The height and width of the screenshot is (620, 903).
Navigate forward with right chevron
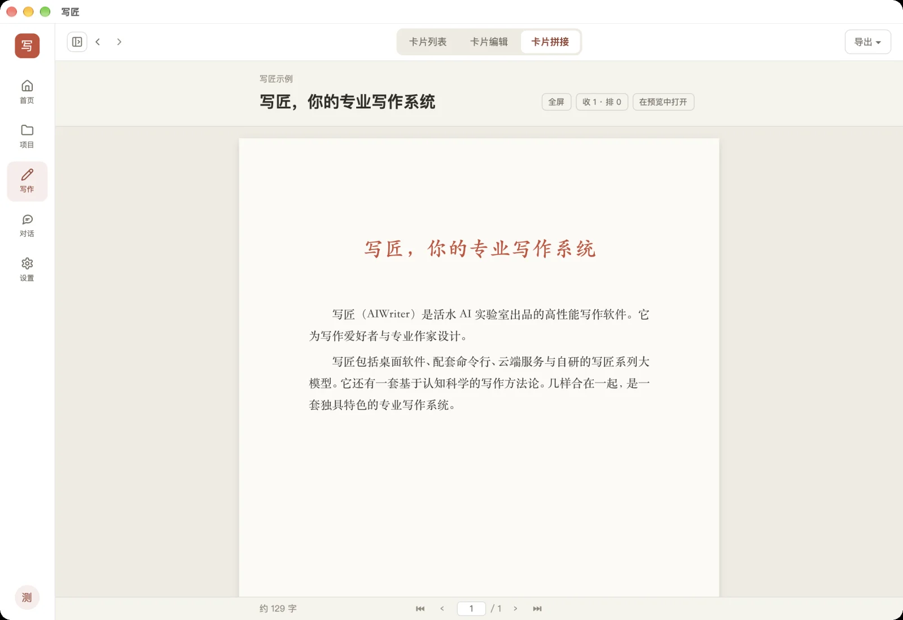[x=119, y=42]
